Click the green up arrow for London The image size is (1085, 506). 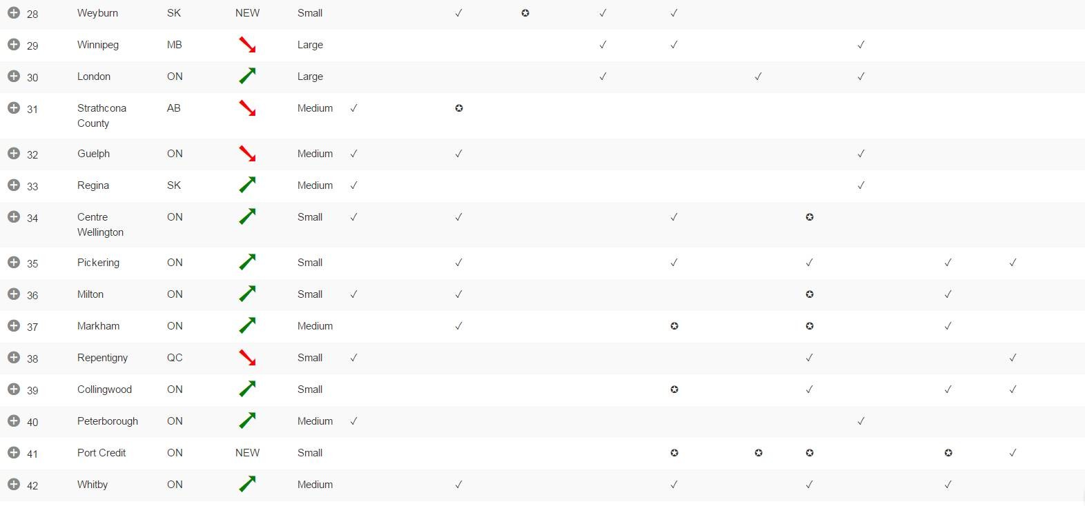247,76
